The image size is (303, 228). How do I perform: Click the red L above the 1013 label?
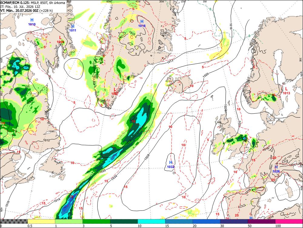pos(286,89)
